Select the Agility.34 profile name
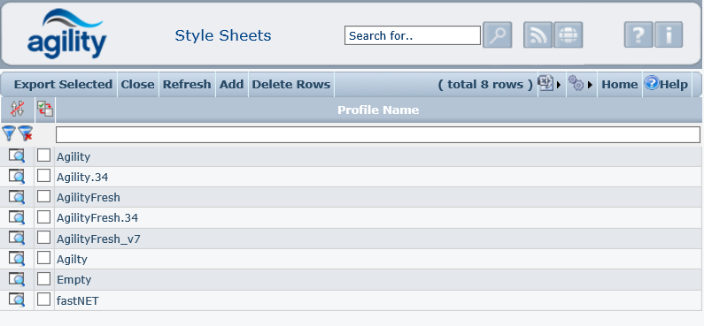Screen dimensions: 704x326 click(x=82, y=178)
